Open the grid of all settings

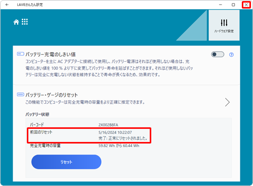[x=25, y=22]
